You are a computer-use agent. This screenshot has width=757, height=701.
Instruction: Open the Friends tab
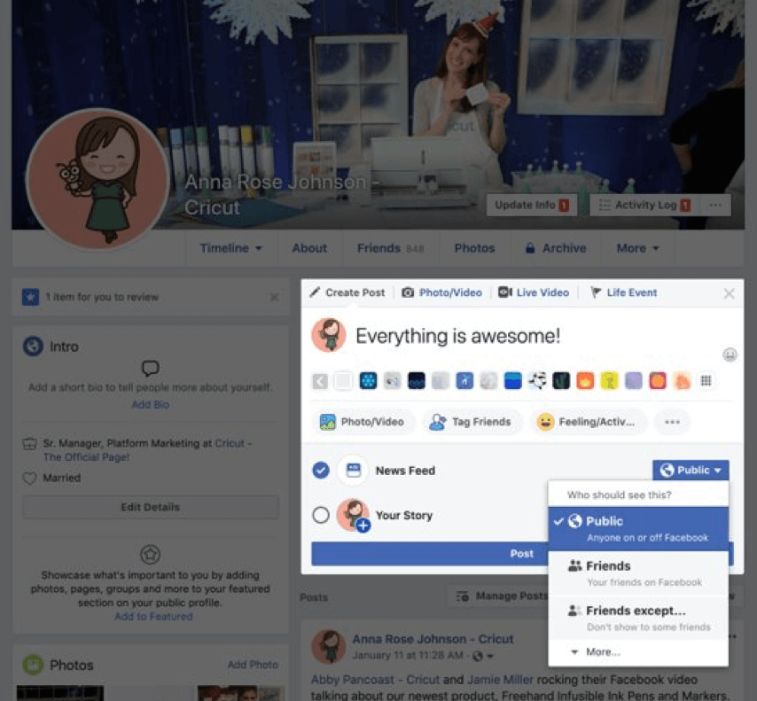pyautogui.click(x=390, y=248)
